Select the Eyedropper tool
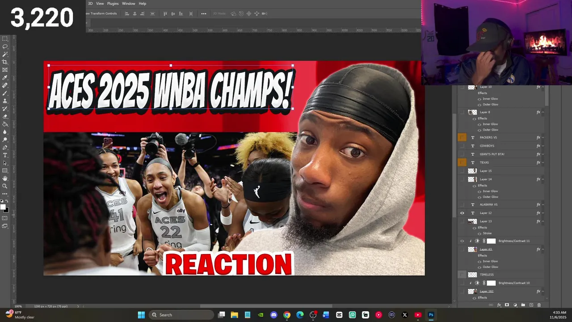The image size is (572, 322). click(x=5, y=77)
